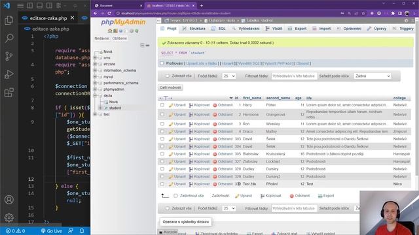Sort by first_name column header
The width and height of the screenshot is (419, 235).
click(252, 98)
